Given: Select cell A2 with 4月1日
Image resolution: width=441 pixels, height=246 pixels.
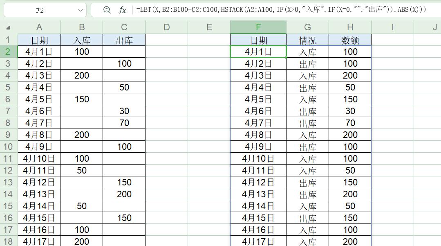Looking at the screenshot, I should tap(39, 52).
